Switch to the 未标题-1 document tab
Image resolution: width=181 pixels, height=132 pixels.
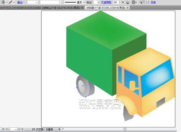coord(106,8)
